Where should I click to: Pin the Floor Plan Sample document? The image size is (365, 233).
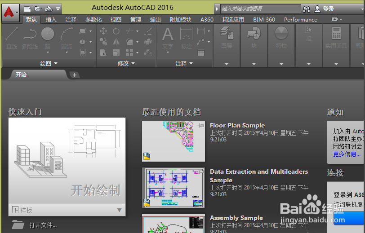click(x=201, y=126)
